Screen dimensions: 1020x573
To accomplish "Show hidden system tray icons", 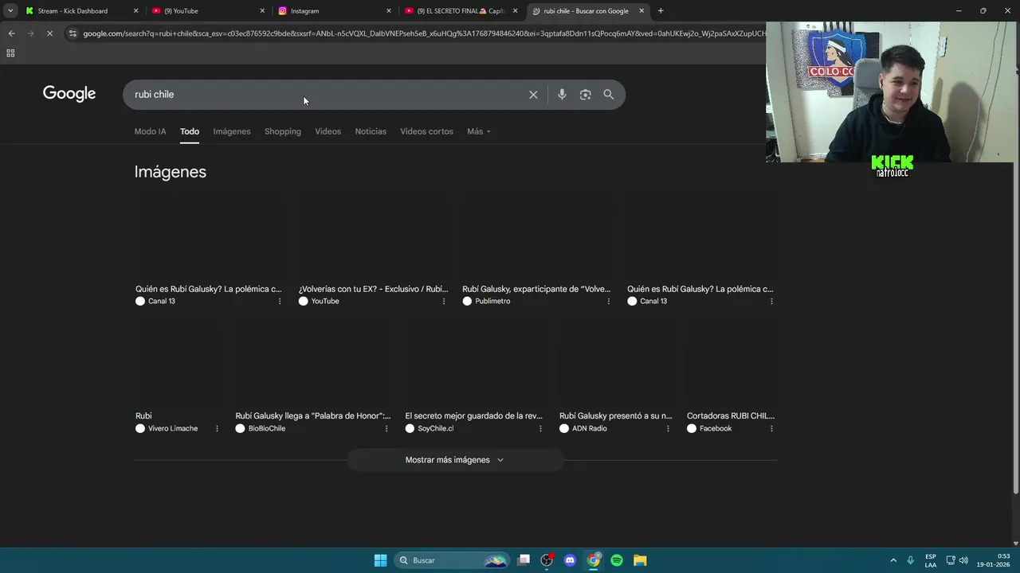I will click(x=893, y=560).
